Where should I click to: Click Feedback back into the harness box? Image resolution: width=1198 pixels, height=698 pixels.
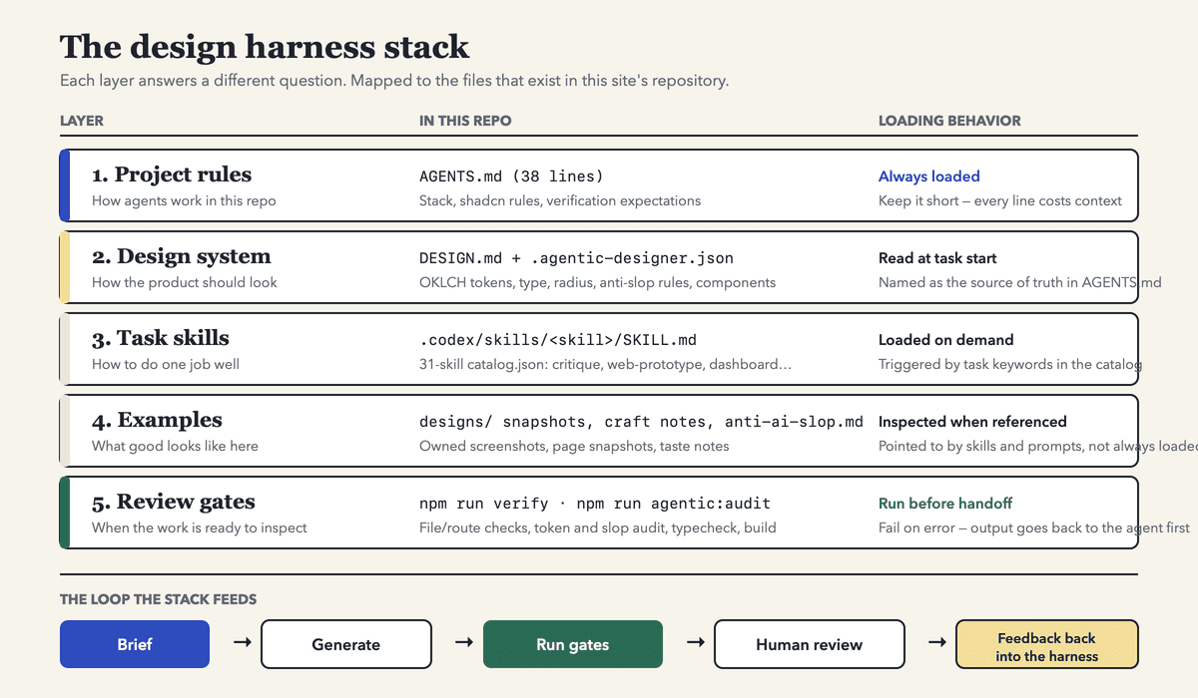tap(1046, 644)
